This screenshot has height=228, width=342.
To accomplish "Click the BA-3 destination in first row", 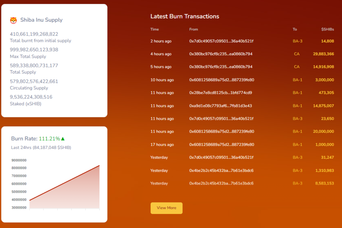I will pyautogui.click(x=297, y=41).
